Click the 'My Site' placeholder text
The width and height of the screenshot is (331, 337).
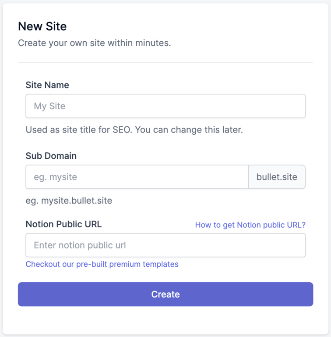coord(49,106)
